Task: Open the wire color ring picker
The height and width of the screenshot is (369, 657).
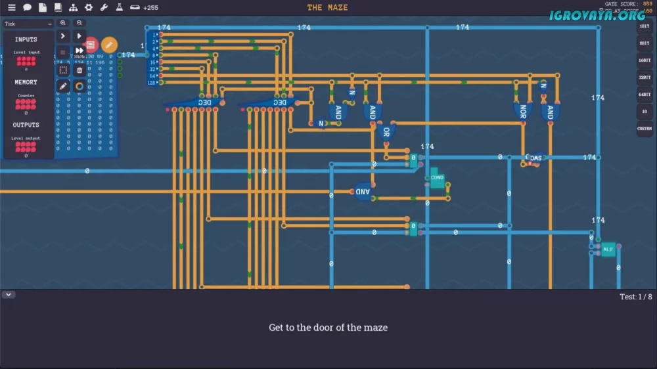Action: coord(79,86)
